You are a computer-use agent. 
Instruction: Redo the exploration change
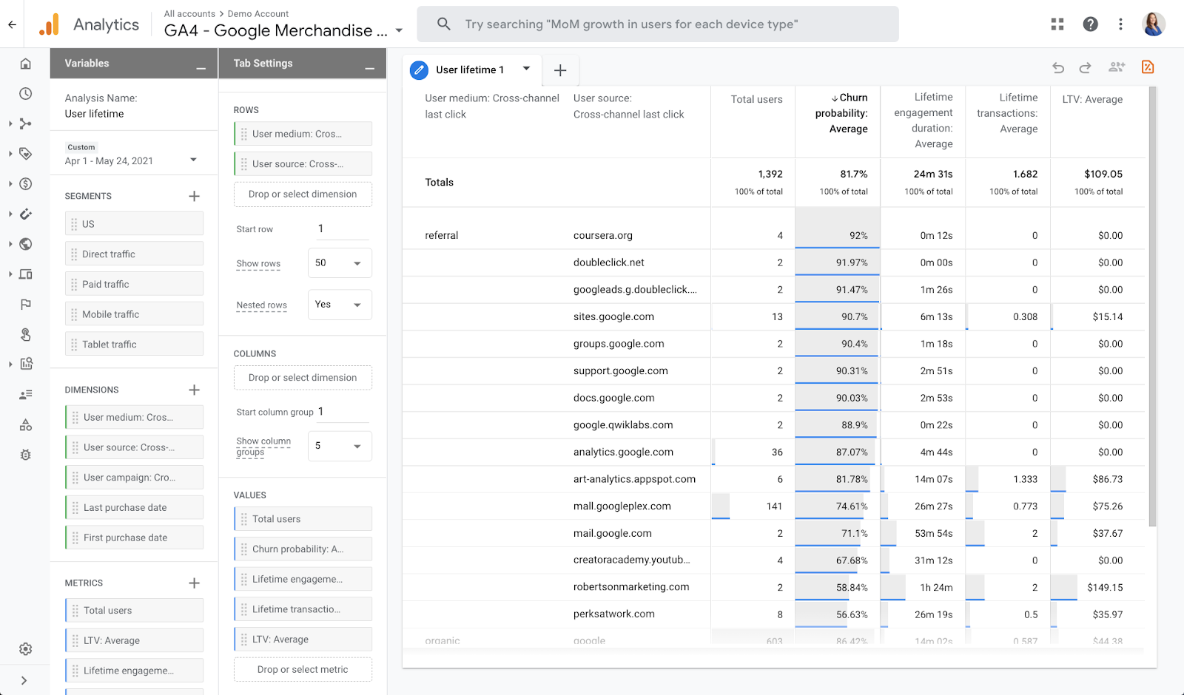point(1085,68)
